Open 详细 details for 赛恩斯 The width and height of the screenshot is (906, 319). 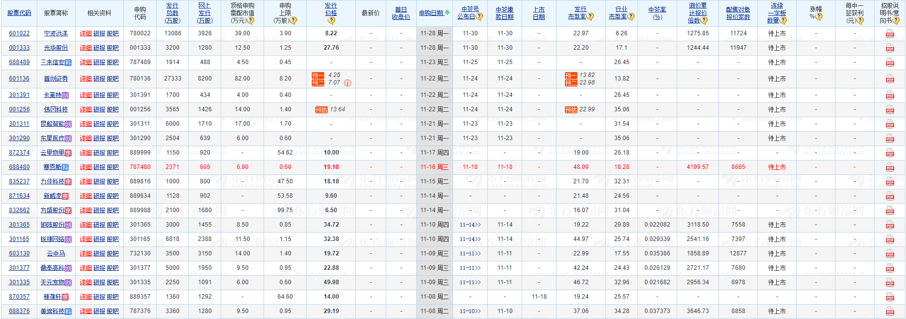coord(86,167)
